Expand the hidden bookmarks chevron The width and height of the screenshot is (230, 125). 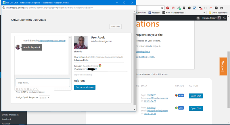point(204,13)
